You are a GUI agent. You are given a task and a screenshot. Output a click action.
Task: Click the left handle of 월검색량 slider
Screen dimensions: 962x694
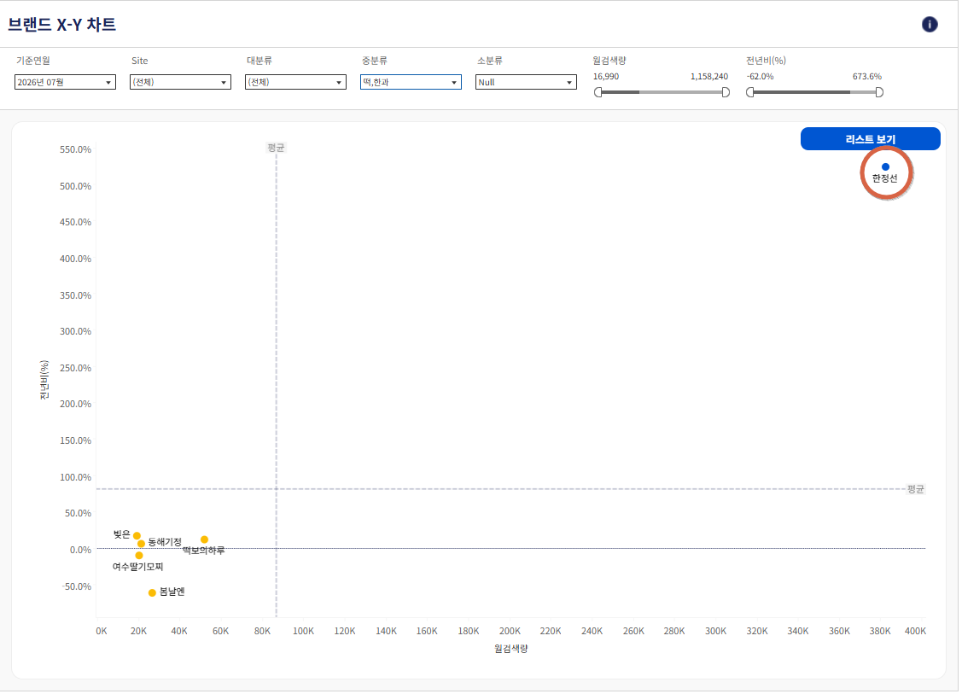tap(598, 92)
